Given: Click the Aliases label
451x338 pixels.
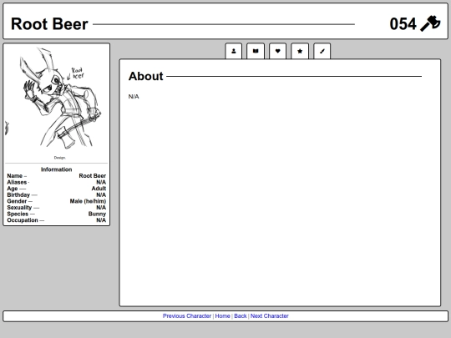Looking at the screenshot, I should pyautogui.click(x=17, y=182).
